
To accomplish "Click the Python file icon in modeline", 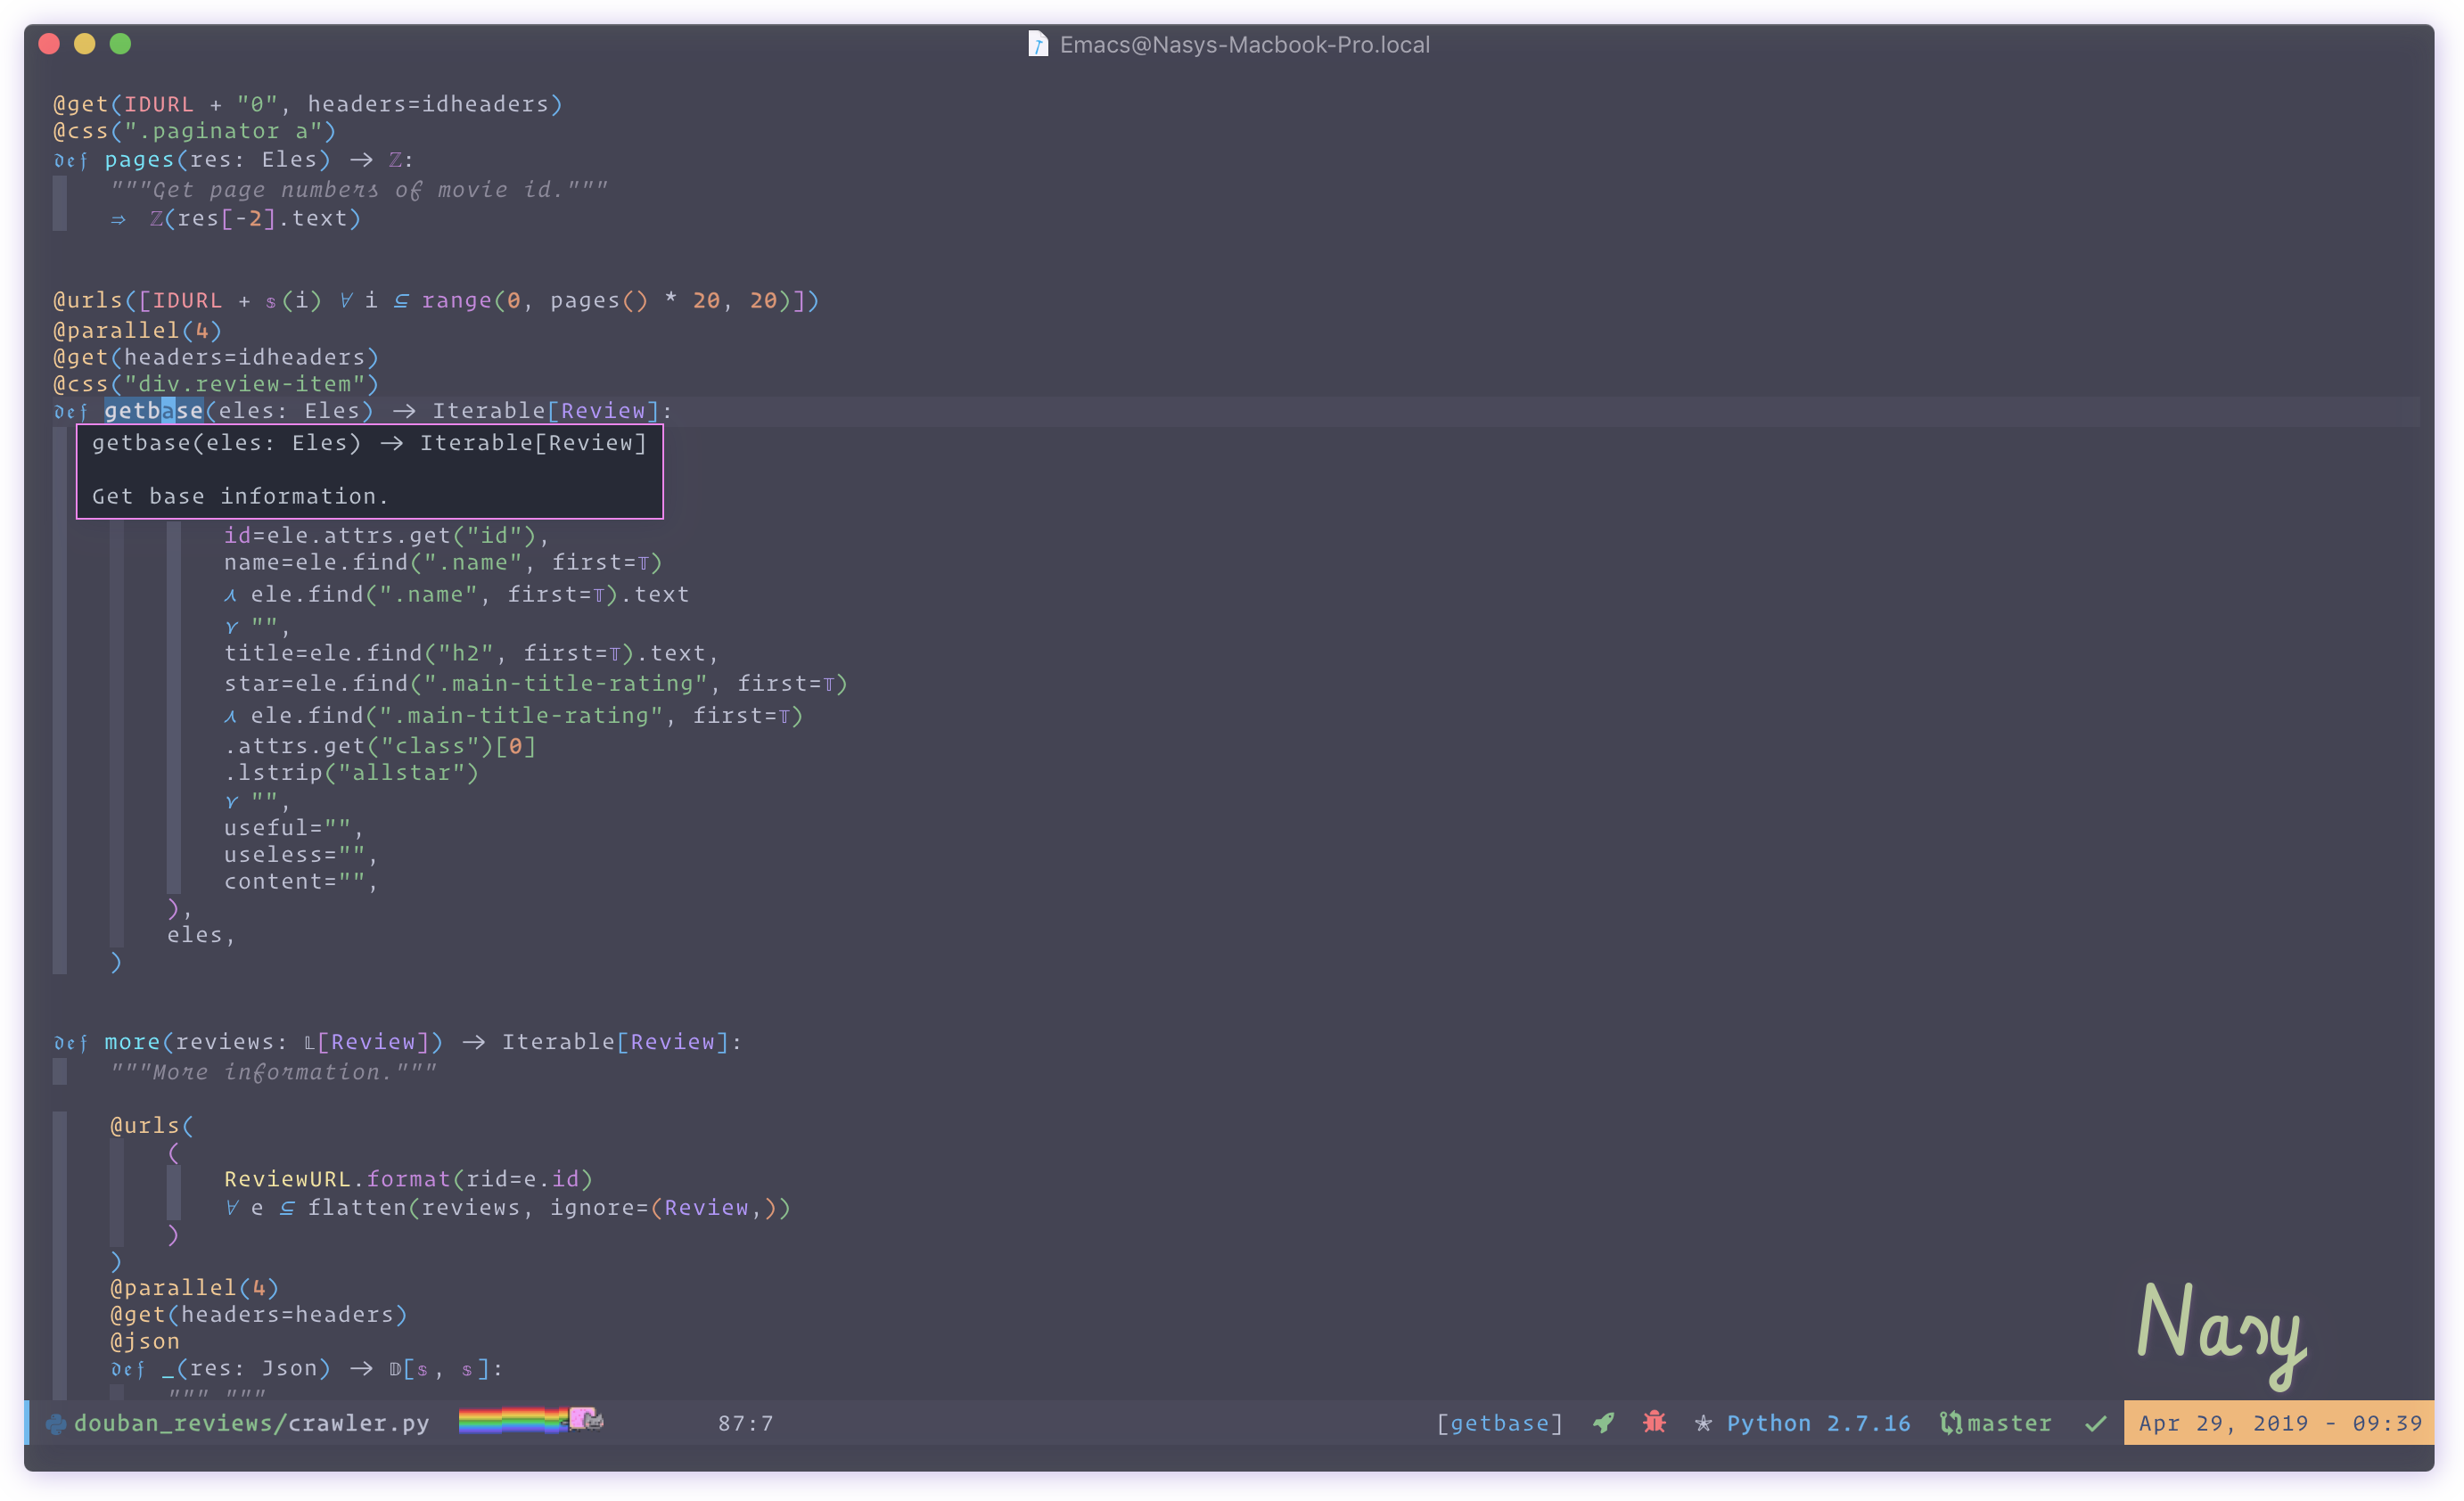I will pyautogui.click(x=56, y=1423).
